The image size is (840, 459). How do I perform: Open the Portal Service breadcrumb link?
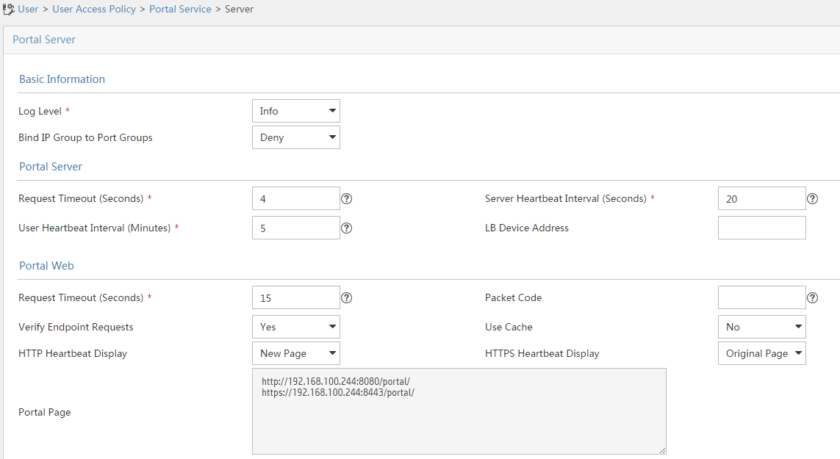(180, 9)
